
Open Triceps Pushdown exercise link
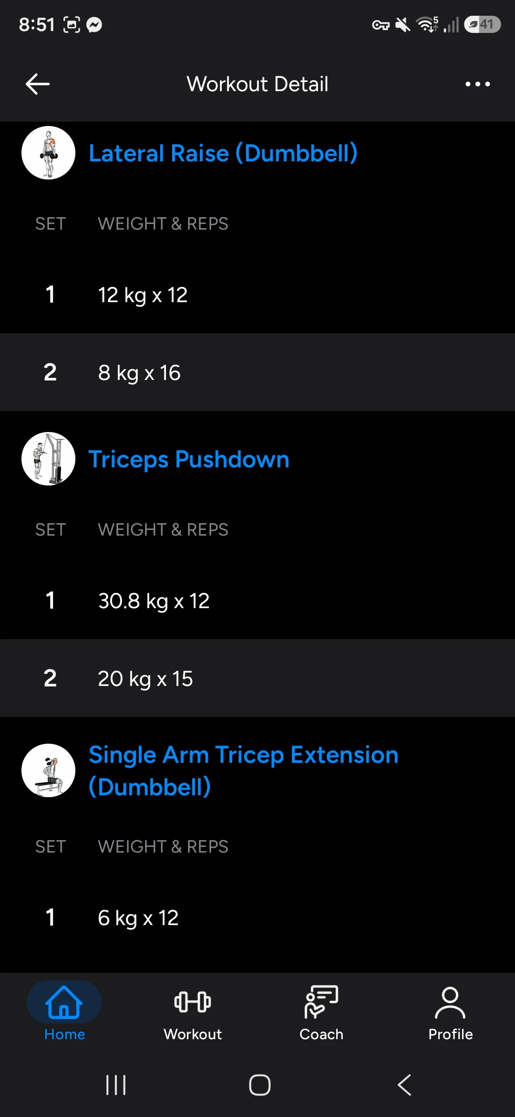[x=189, y=459]
